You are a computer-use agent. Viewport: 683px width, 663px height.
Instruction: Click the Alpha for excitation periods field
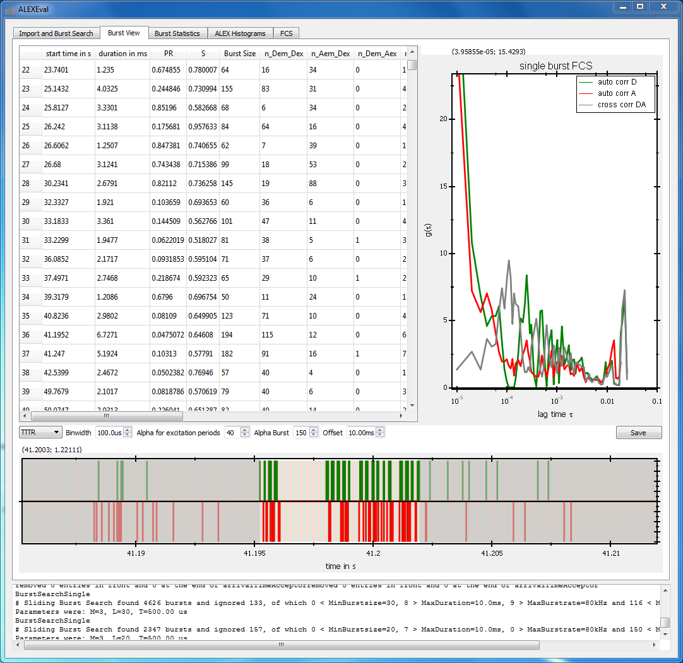tap(232, 433)
